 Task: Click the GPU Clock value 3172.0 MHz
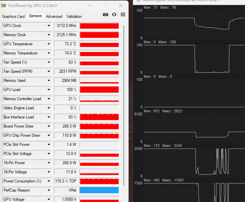coord(66,26)
